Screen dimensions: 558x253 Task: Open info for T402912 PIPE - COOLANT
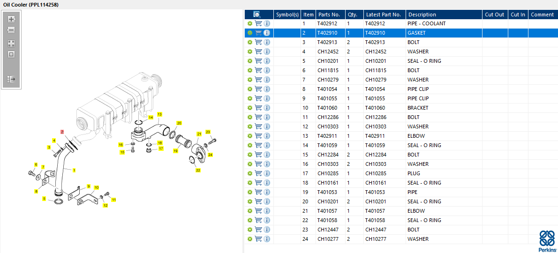click(x=267, y=23)
